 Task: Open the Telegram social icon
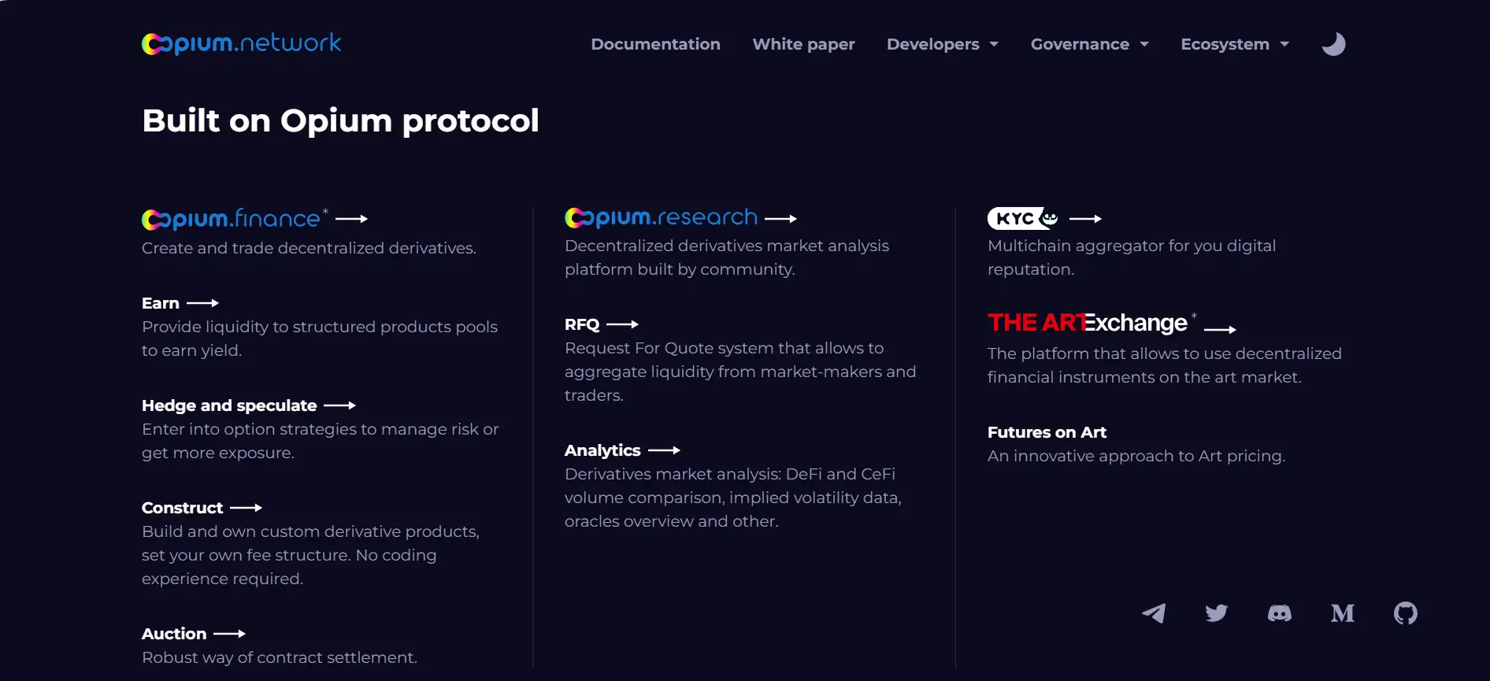coord(1154,613)
